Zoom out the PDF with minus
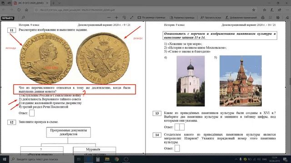Viewport: 291px width, 163px height. pyautogui.click(x=109, y=18)
